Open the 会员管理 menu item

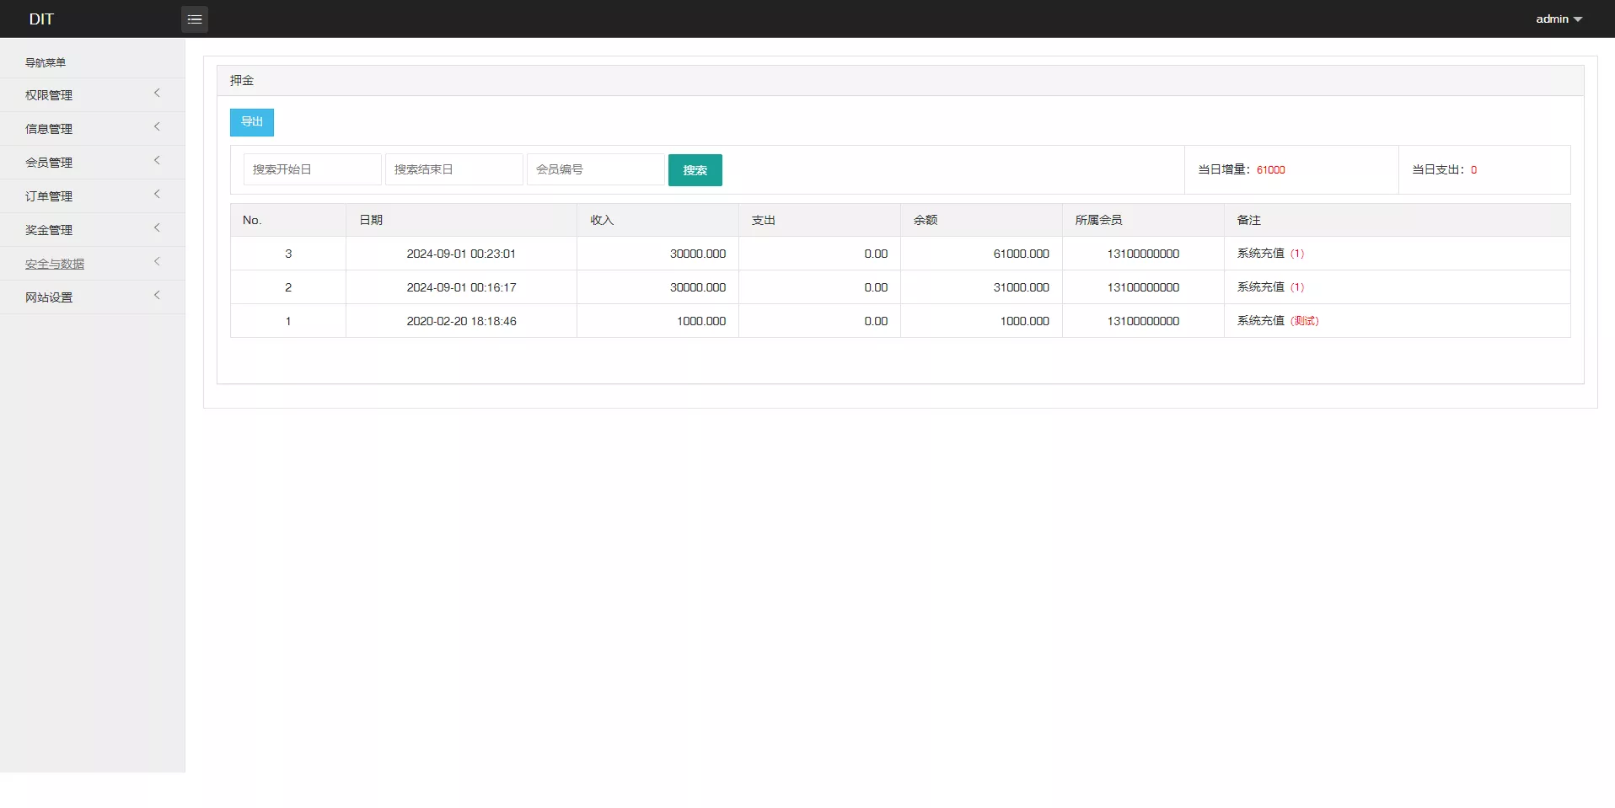point(49,163)
